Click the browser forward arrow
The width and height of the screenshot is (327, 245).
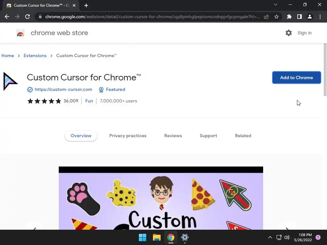17,17
